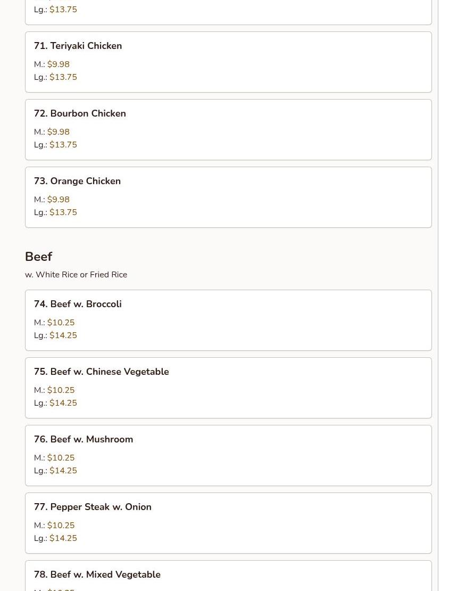Screen dimensions: 449x591
Task: Click the large $13.75 Teriyaki Chicken price
Action: (63, 77)
